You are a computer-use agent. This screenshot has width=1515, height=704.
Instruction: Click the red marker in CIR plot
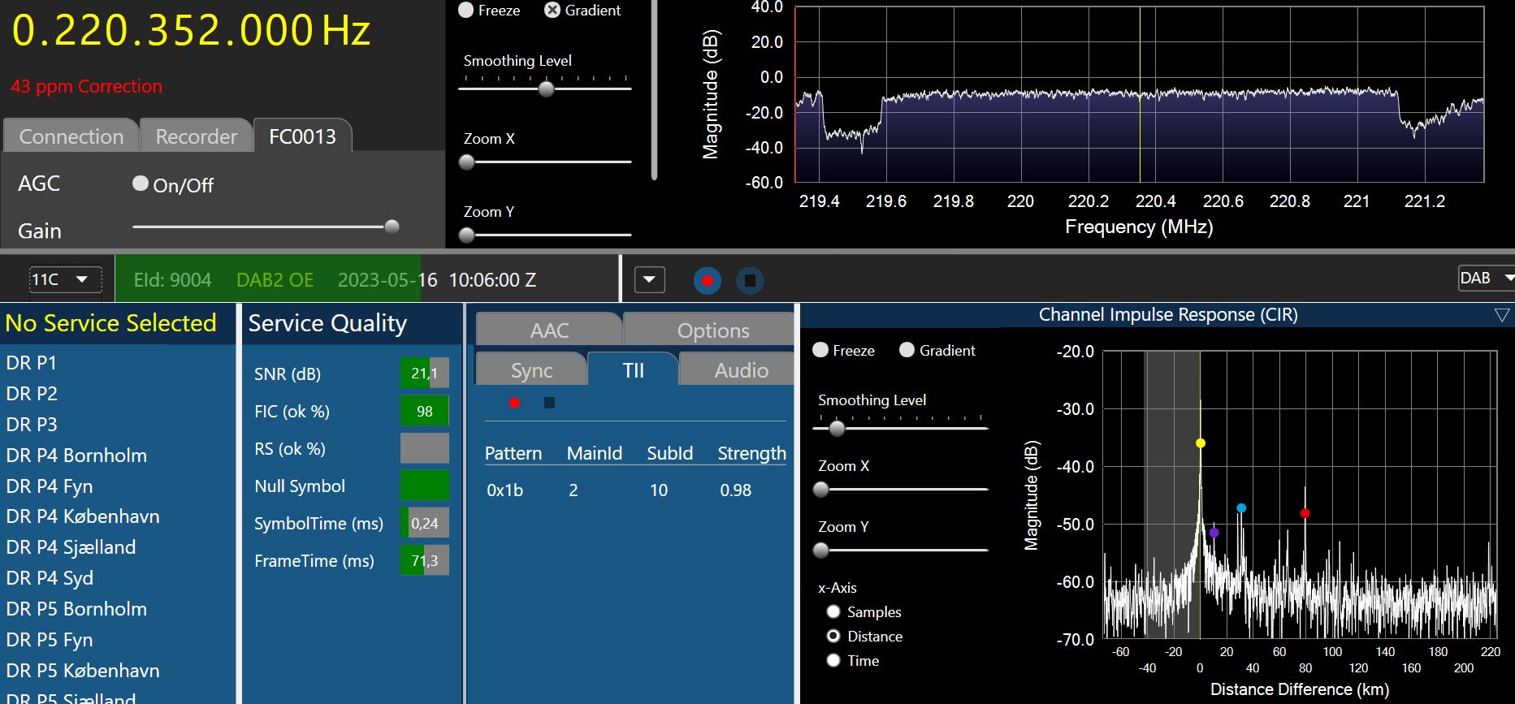coord(1305,513)
